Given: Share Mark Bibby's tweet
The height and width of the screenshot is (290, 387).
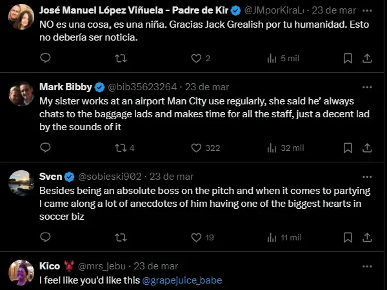Looking at the screenshot, I should [x=367, y=148].
